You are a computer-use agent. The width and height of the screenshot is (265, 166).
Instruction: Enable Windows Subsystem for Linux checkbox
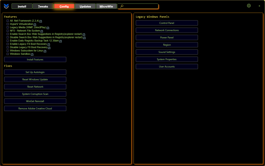coord(8,51)
